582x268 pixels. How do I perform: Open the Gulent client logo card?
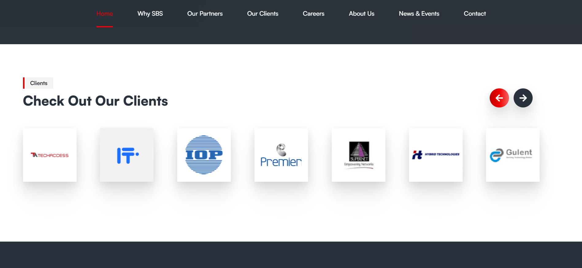tap(513, 155)
